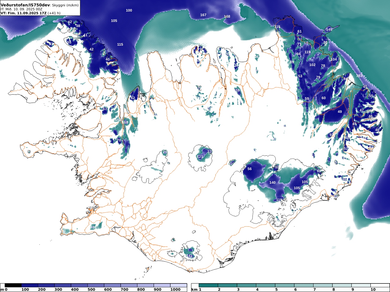Click the 1–2 km teal legend swatch
Image resolution: width=390 pixels, height=292 pixels.
pyautogui.click(x=208, y=285)
